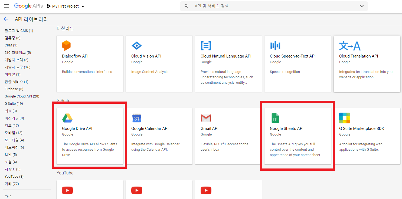Filter by 지도 (17) category
Viewport: 402px width, 199px height.
12,126
